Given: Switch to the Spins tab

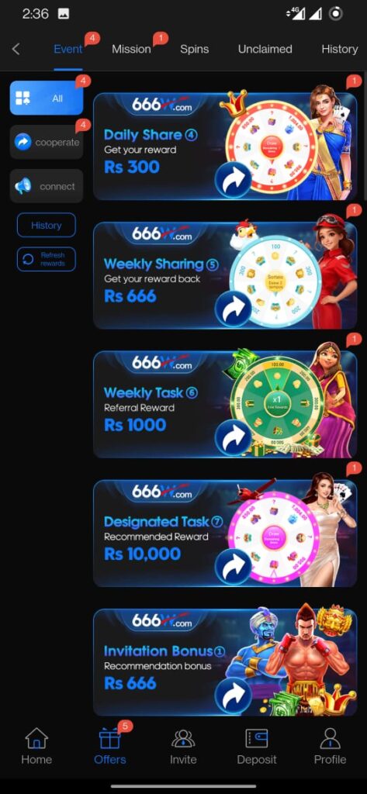Looking at the screenshot, I should [195, 49].
